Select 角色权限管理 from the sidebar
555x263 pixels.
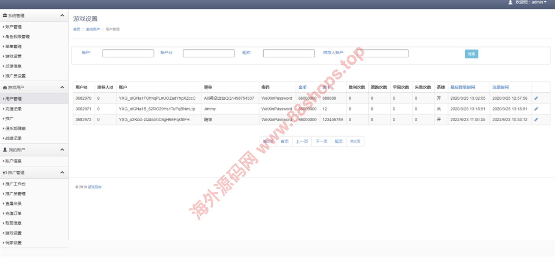(x=17, y=37)
